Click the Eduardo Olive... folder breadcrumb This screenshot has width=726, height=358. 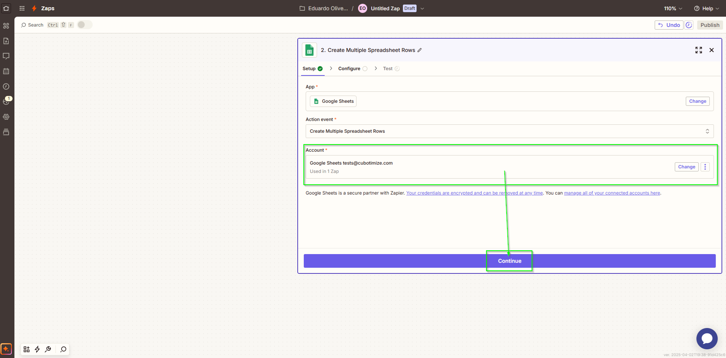(x=328, y=8)
